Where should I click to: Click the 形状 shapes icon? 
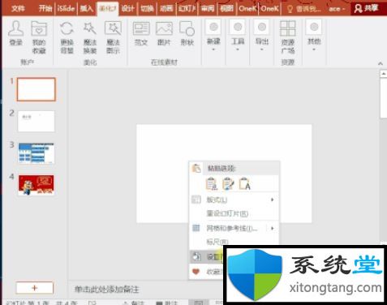(187, 28)
